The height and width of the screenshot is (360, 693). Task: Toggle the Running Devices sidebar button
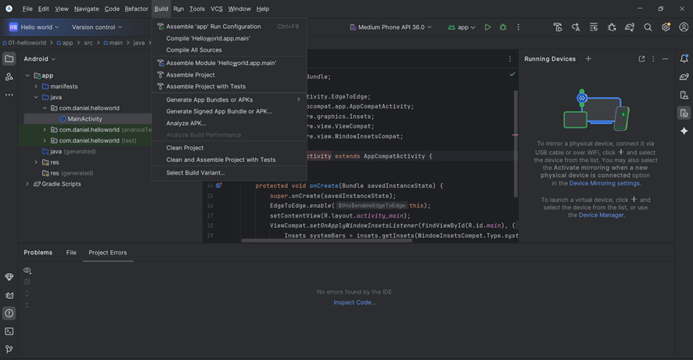(684, 113)
